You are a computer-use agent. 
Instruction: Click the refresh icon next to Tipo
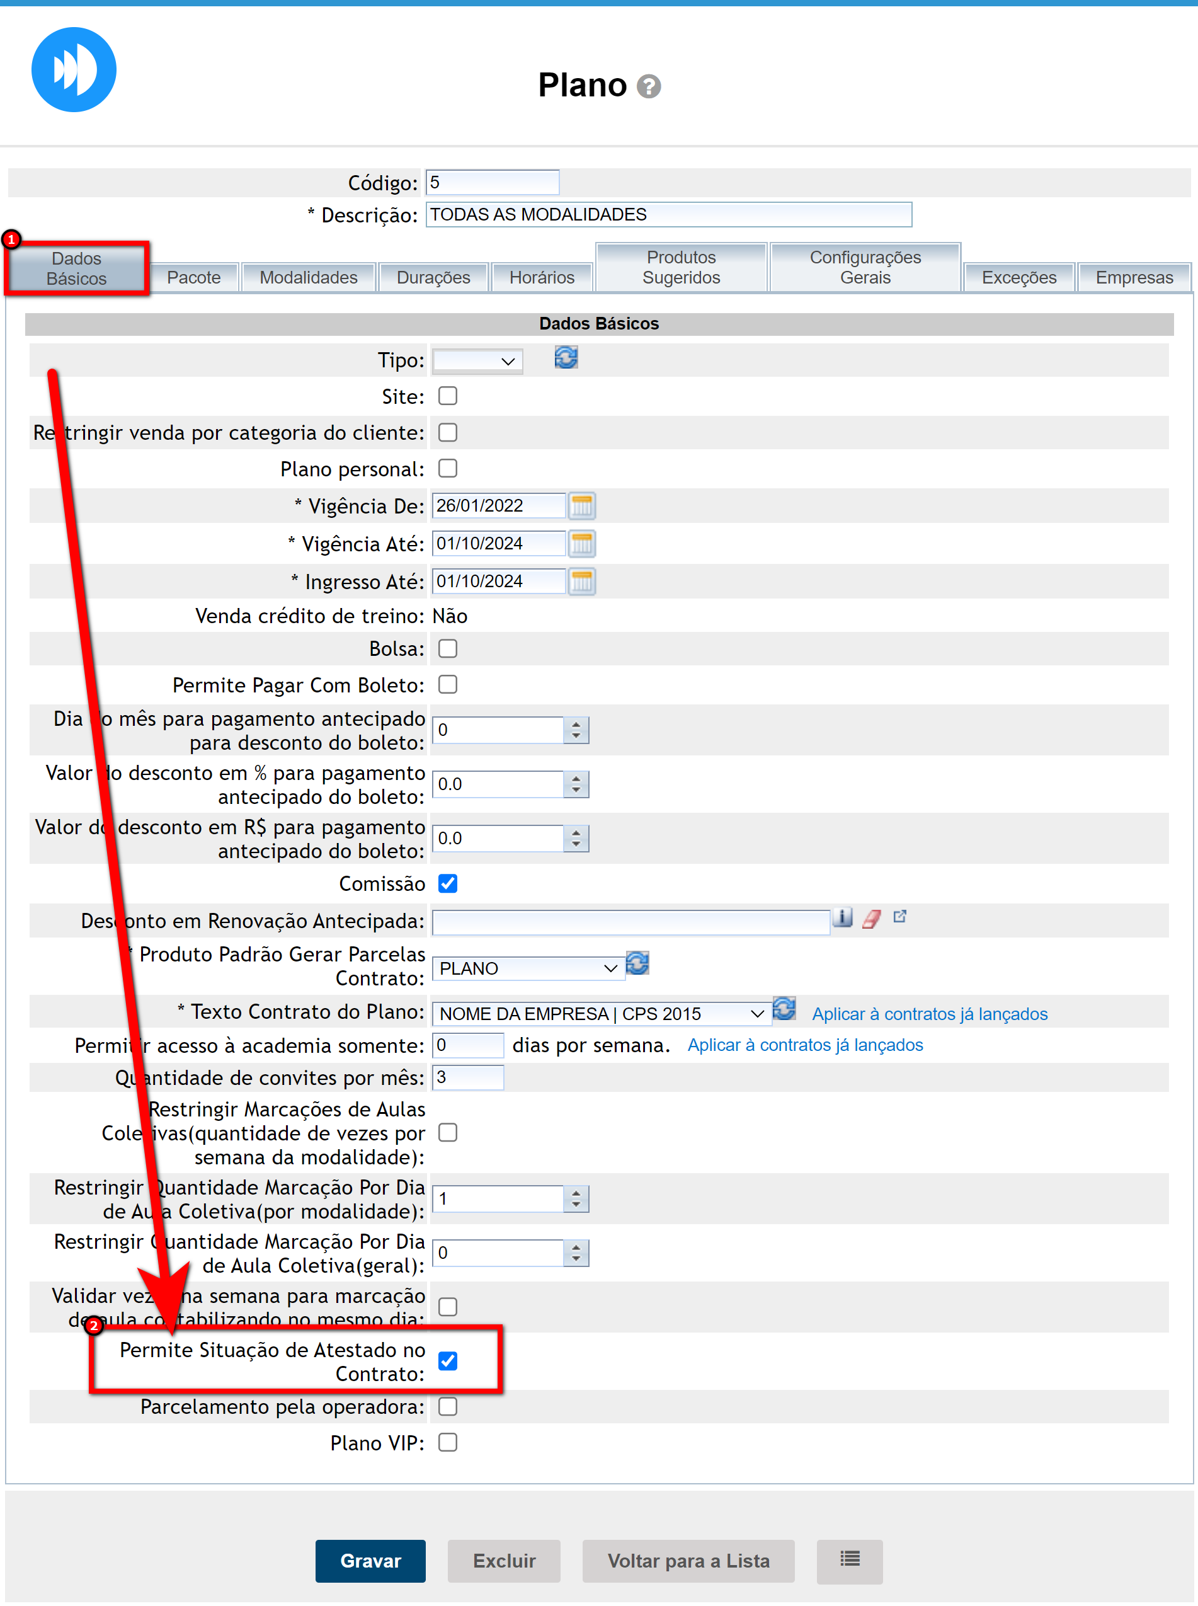566,358
